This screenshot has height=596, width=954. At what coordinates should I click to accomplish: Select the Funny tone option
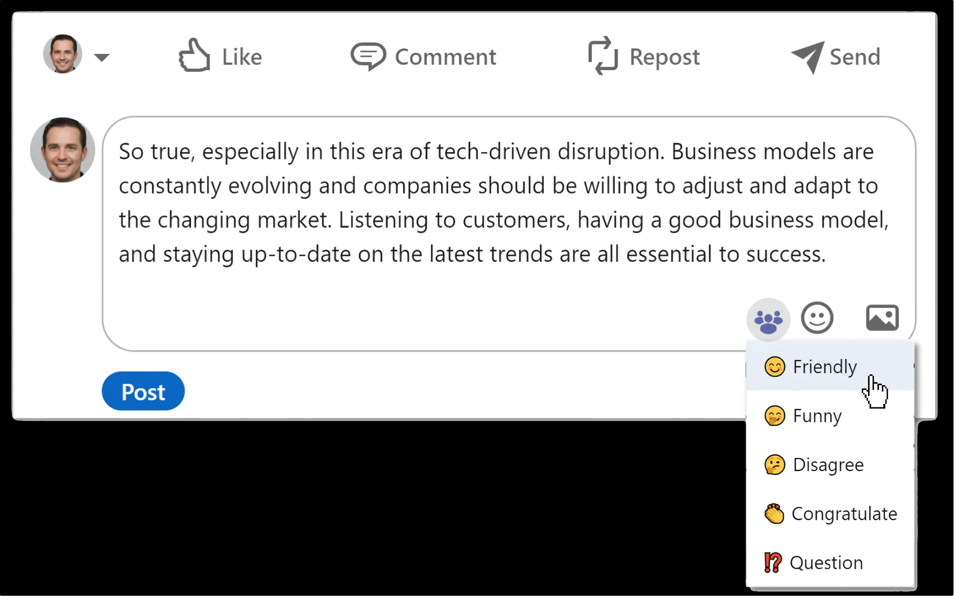tap(817, 416)
